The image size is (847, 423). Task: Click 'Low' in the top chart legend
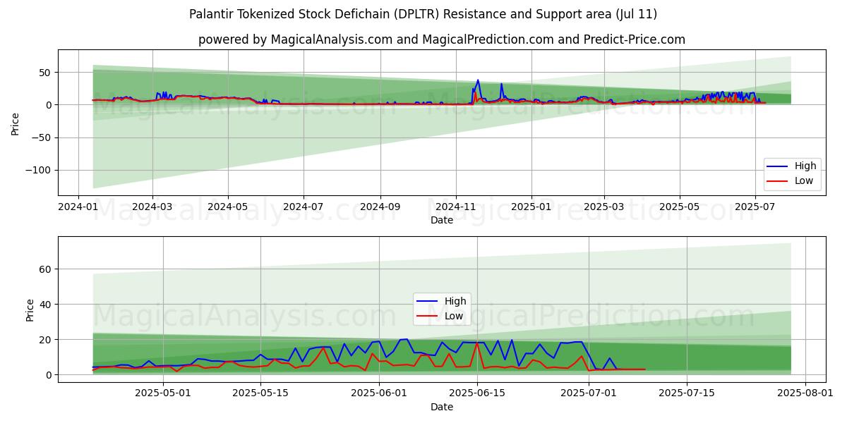tap(804, 180)
